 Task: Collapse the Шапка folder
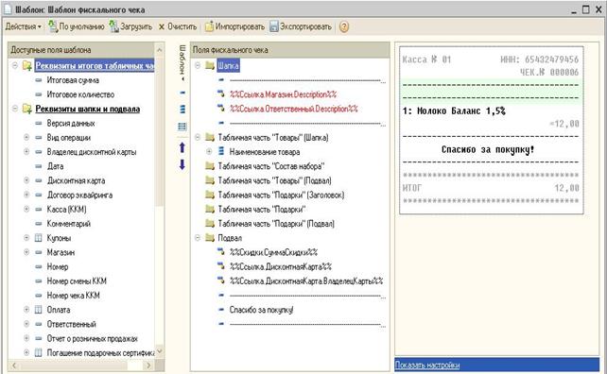198,65
